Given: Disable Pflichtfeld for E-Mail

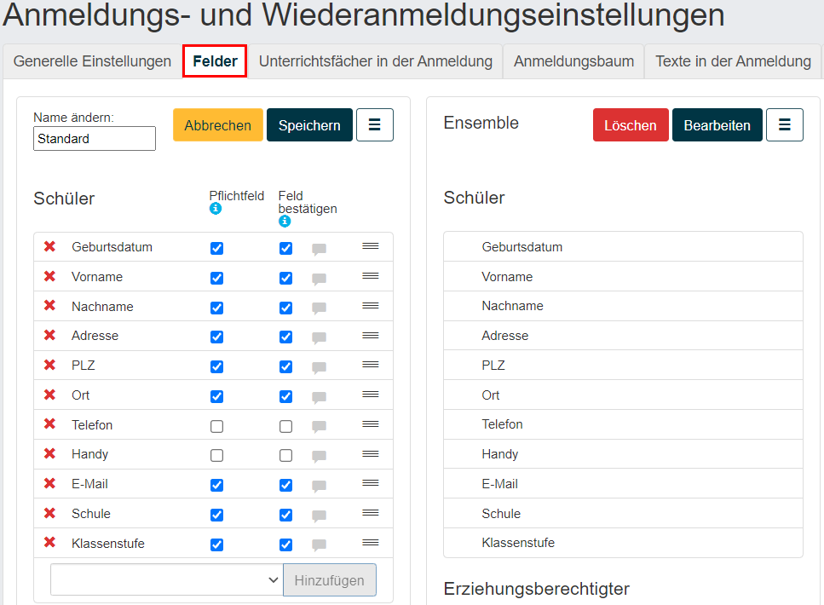Looking at the screenshot, I should point(217,485).
